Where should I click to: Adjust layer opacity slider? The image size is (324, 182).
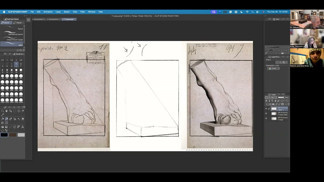coord(281,97)
